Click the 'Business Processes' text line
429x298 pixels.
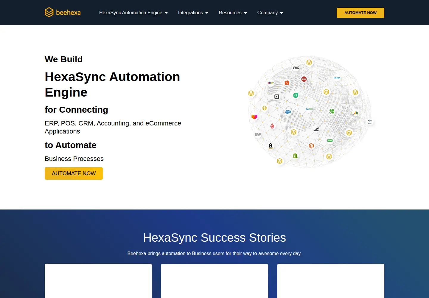pyautogui.click(x=74, y=159)
